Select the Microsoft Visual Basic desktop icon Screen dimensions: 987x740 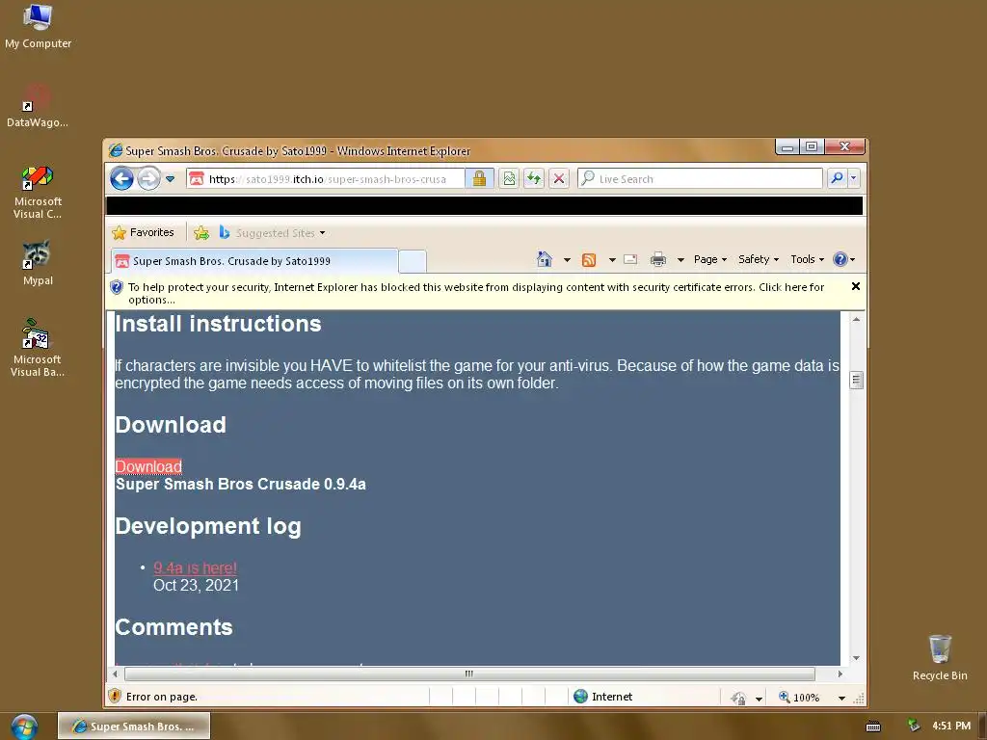click(38, 347)
